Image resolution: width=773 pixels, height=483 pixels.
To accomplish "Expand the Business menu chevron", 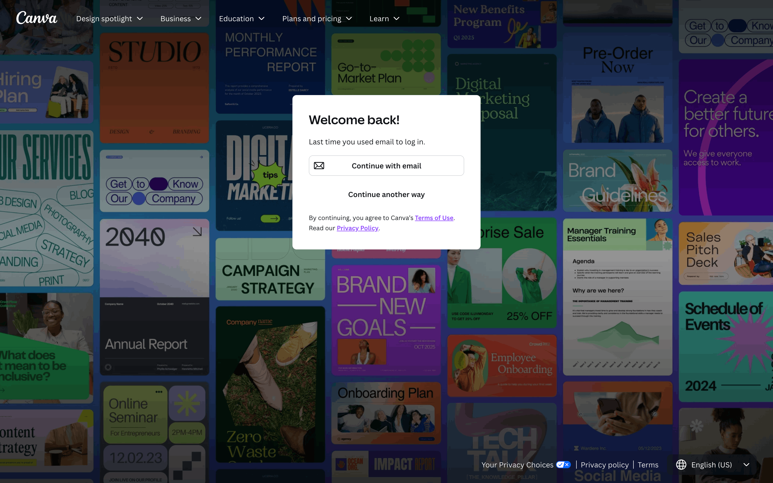I will pos(198,18).
